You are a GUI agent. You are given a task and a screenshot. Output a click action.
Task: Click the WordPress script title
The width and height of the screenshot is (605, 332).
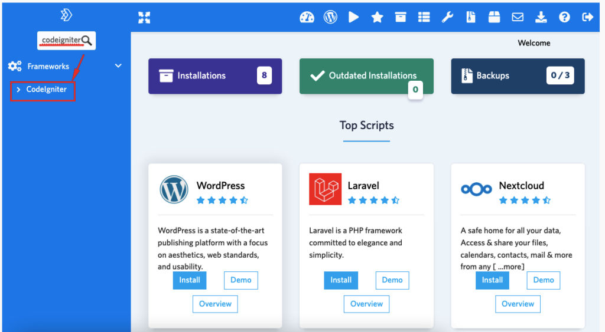[221, 186]
